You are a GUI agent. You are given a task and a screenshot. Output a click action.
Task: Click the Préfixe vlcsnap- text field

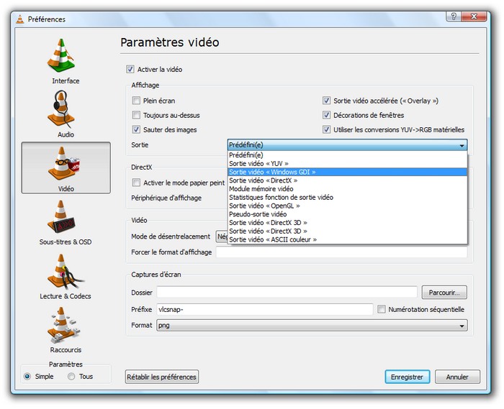point(264,309)
